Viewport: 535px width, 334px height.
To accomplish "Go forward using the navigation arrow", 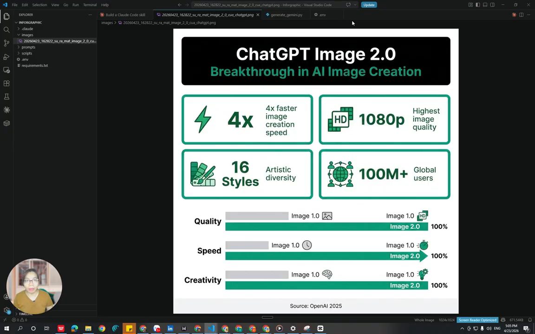I will coord(187,5).
